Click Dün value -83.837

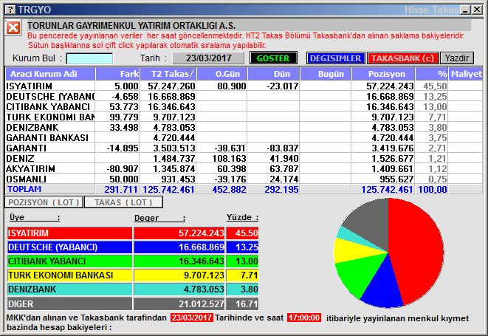283,148
